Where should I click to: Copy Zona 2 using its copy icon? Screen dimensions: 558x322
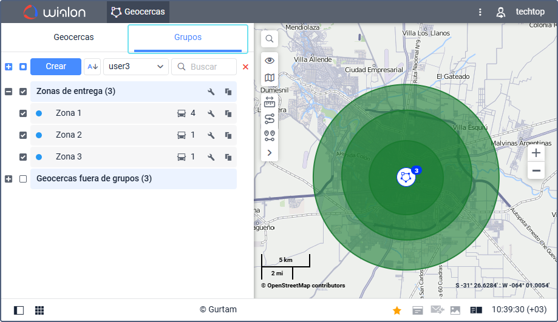(228, 135)
